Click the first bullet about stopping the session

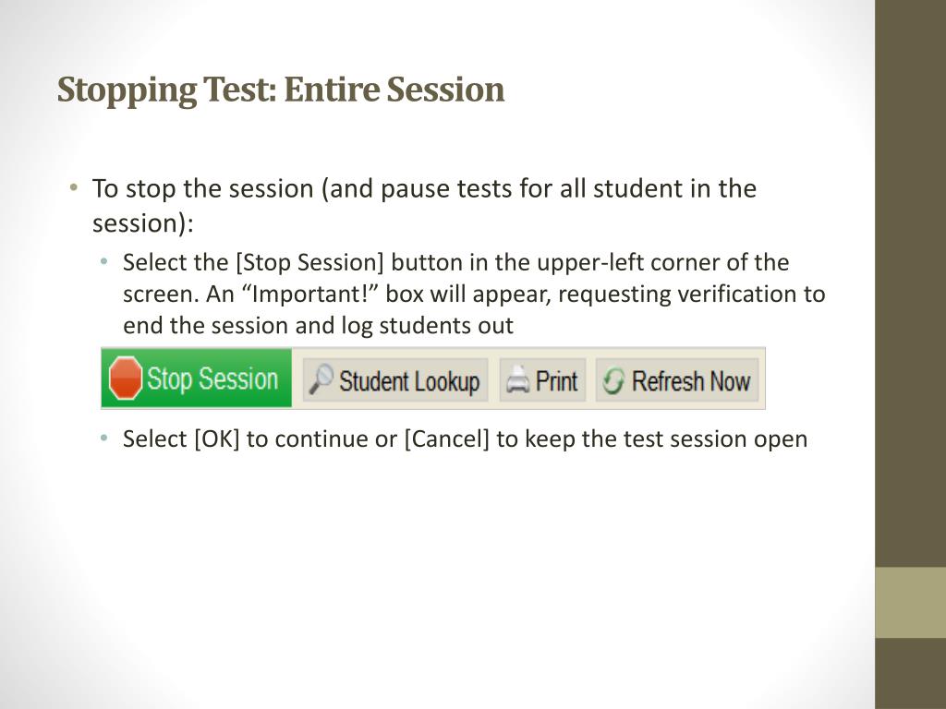click(x=424, y=206)
